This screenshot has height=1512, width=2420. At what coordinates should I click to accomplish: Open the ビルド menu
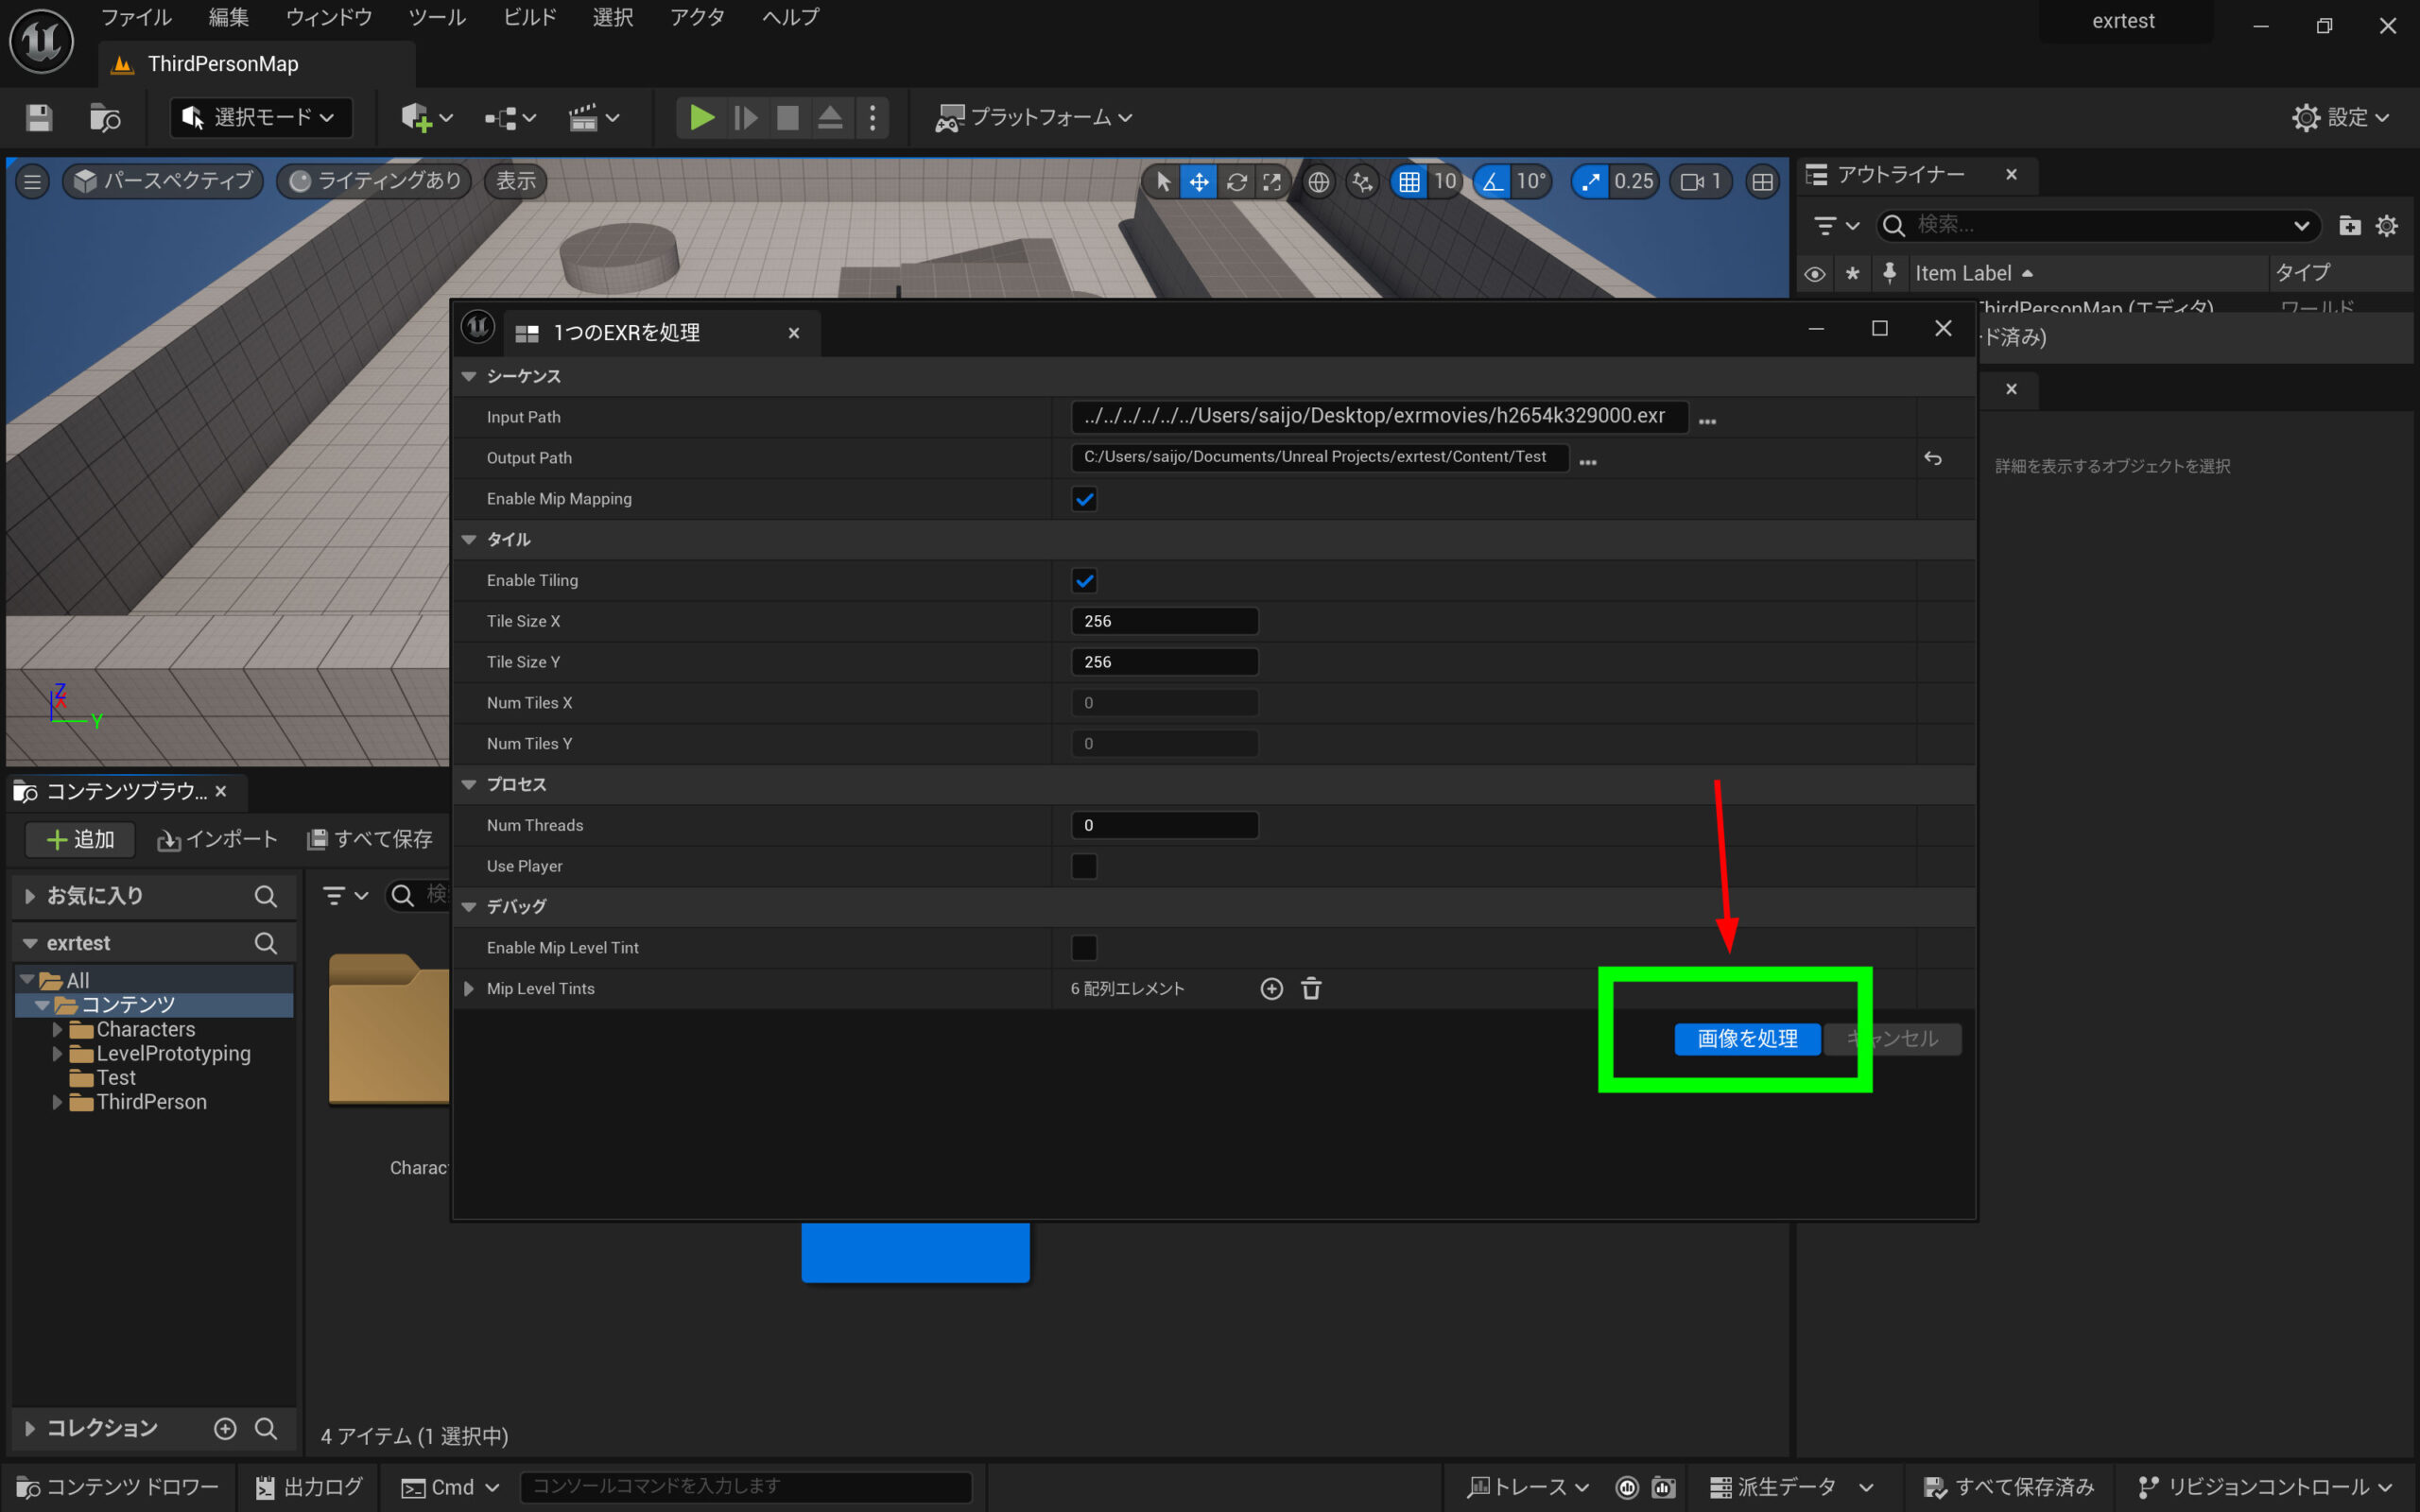528,17
